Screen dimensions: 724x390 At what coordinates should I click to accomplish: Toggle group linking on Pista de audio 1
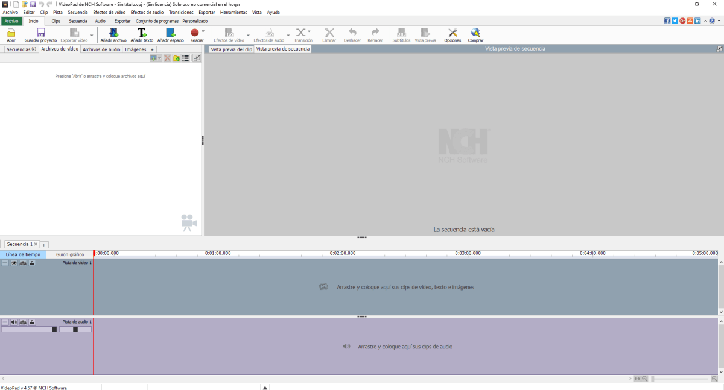[23, 322]
